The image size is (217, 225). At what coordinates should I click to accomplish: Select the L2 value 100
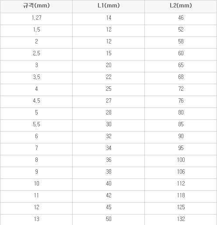181,160
